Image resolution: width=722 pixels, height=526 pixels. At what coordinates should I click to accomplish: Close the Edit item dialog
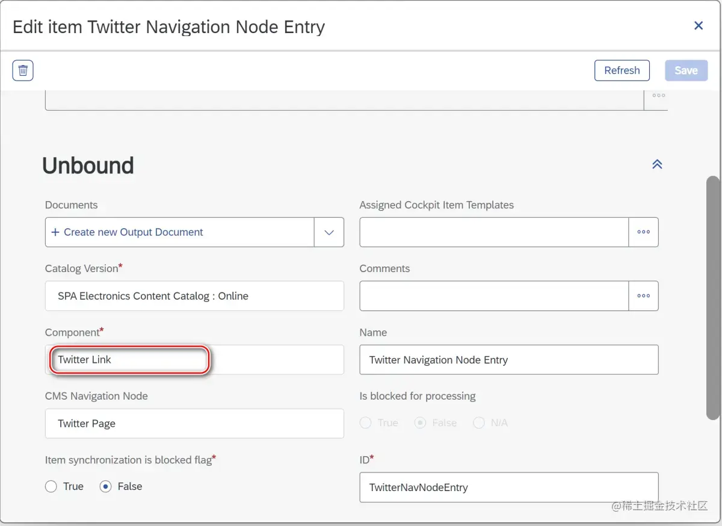coord(699,26)
